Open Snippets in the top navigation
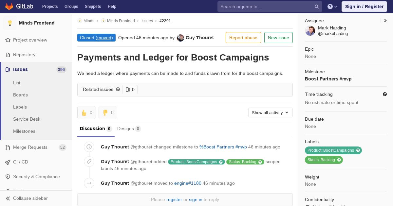The image size is (393, 206). (93, 7)
